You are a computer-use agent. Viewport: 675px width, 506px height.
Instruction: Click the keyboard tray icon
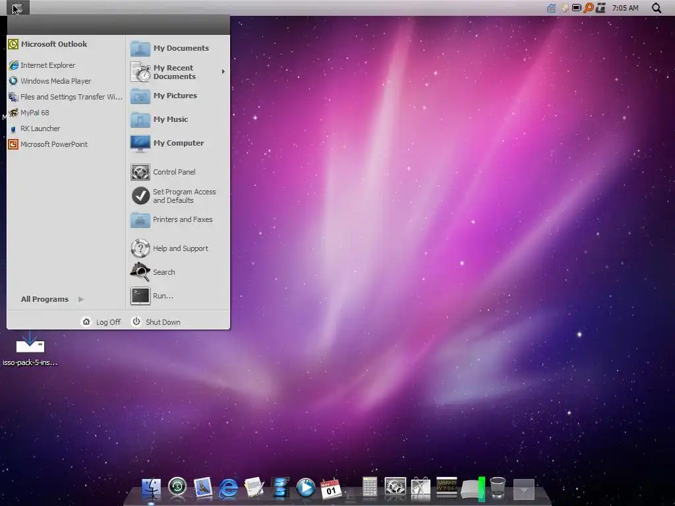[x=552, y=8]
